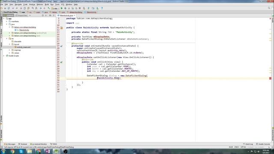Image resolution: width=274 pixels, height=154 pixels.
Task: Expand the values folder arrow
Action: click(9, 53)
